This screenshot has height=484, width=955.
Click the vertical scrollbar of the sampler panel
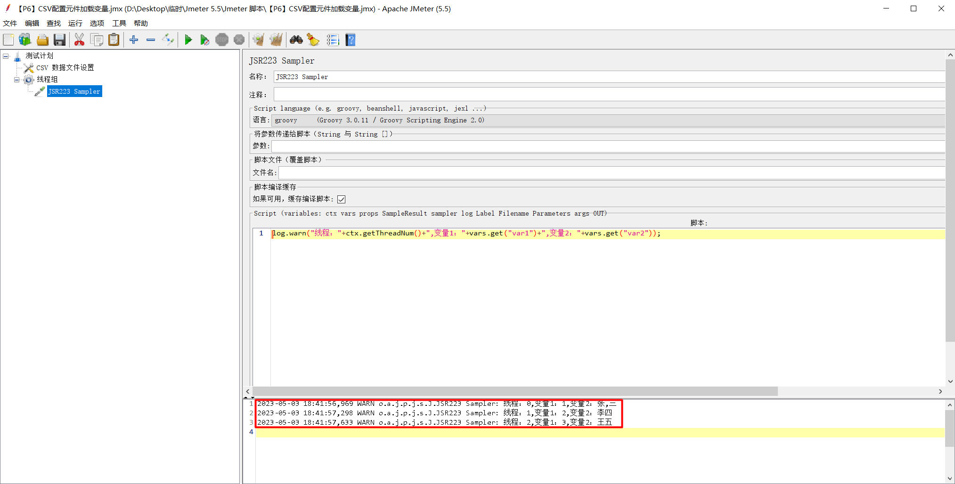click(x=950, y=200)
